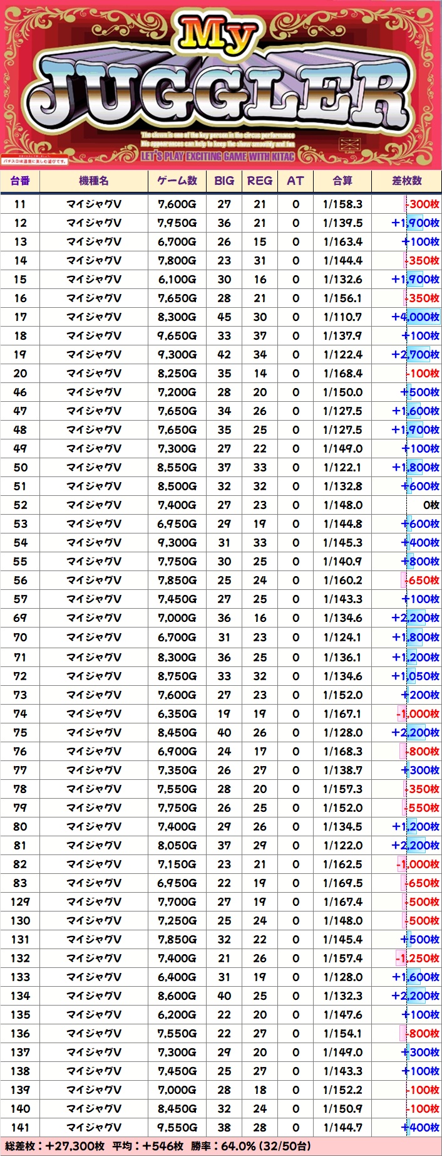Select the 1/168.4 combined value
The width and height of the screenshot is (442, 1156).
pos(342,373)
